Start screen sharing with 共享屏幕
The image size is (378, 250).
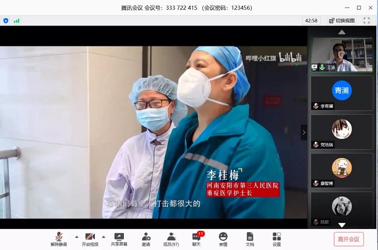tap(119, 238)
